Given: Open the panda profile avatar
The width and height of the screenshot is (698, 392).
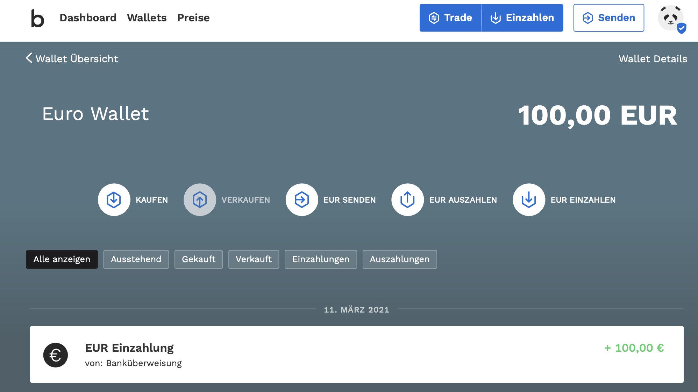Looking at the screenshot, I should 670,18.
